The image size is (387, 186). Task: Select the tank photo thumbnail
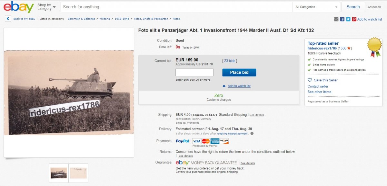(59, 173)
